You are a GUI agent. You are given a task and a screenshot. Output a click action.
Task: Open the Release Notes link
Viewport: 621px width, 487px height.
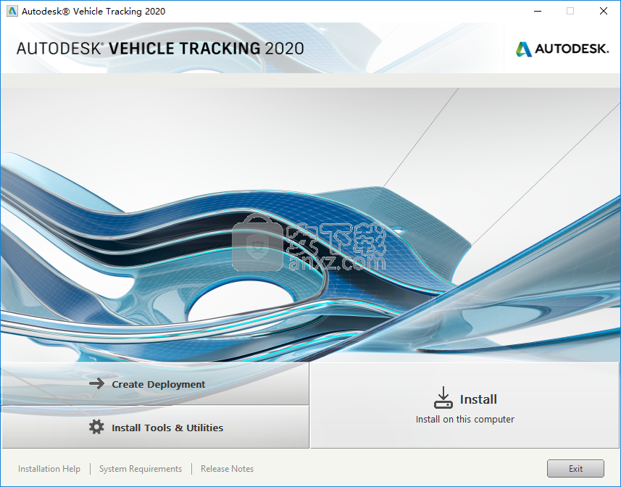(x=227, y=469)
